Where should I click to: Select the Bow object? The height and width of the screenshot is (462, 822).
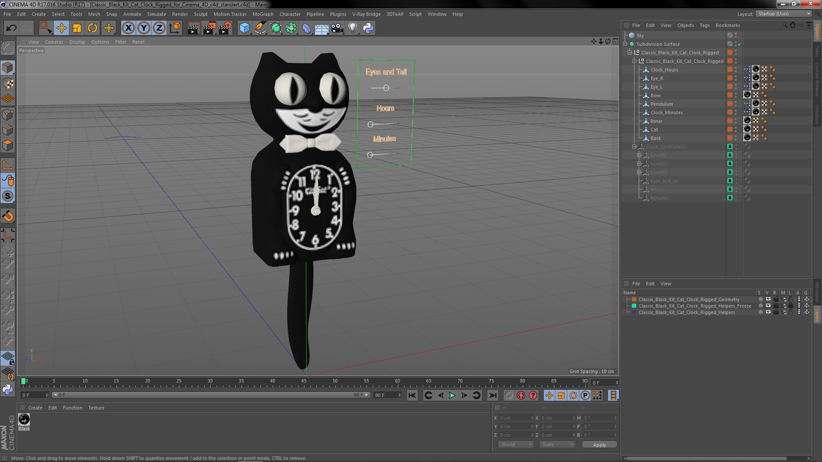click(655, 95)
